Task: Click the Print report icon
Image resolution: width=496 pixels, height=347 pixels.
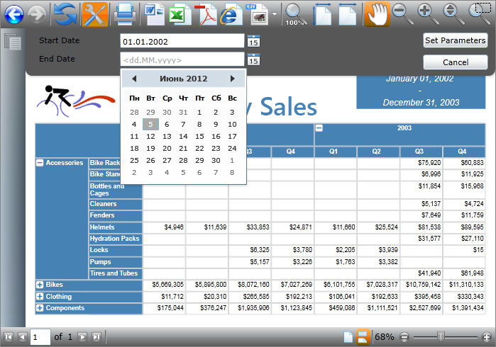Action: pos(125,13)
